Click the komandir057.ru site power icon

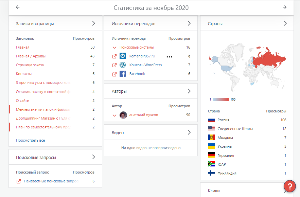point(123,56)
